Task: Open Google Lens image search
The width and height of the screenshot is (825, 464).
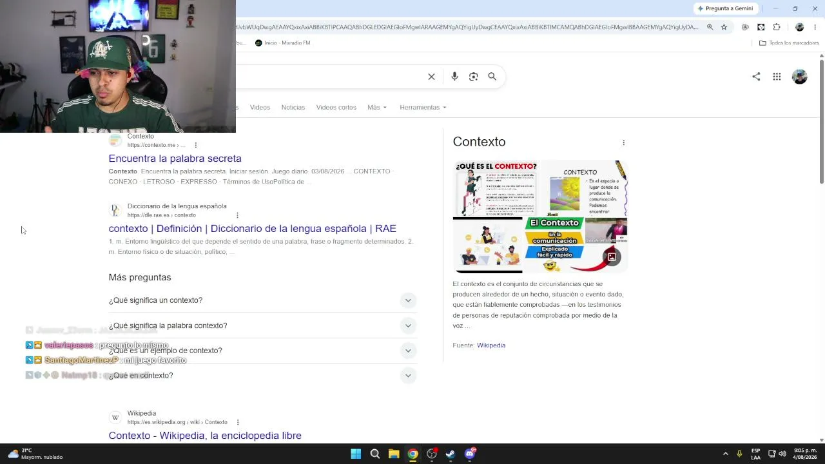Action: click(x=474, y=77)
